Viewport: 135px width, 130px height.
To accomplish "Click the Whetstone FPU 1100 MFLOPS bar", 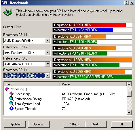I will [x=75, y=42].
